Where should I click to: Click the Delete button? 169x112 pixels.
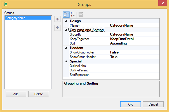(x=39, y=94)
